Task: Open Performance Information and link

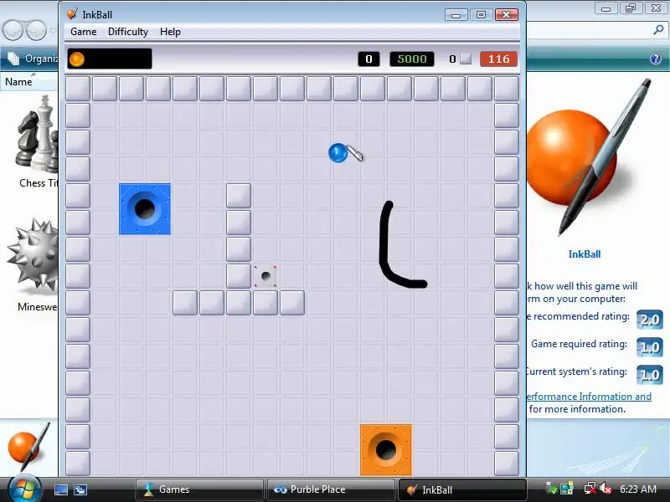Action: point(589,396)
